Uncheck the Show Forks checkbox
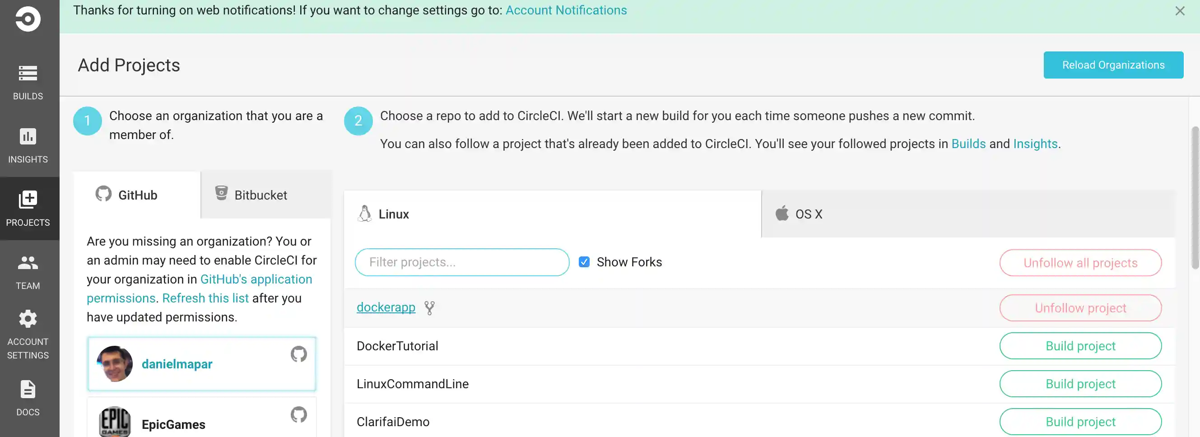The image size is (1200, 437). [584, 262]
